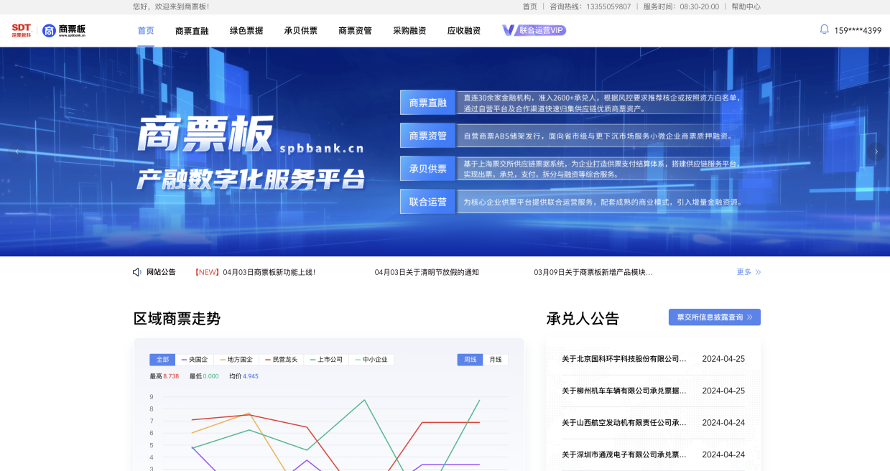Click the 商票板 brand logo
Viewport: 890px width, 471px height.
tap(65, 30)
